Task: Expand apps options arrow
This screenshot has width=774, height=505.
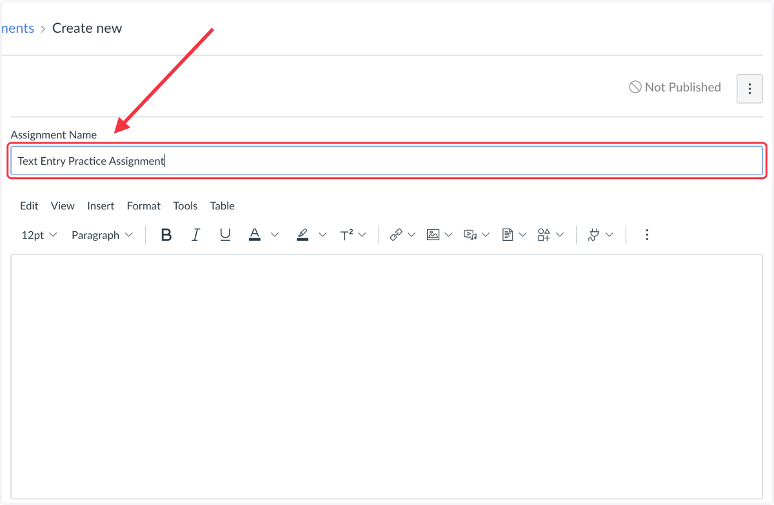Action: click(x=610, y=235)
